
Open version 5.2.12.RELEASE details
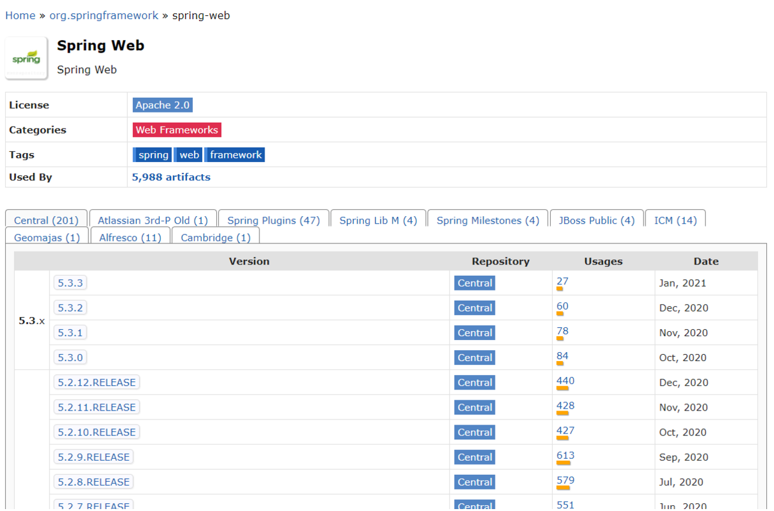[x=96, y=382]
